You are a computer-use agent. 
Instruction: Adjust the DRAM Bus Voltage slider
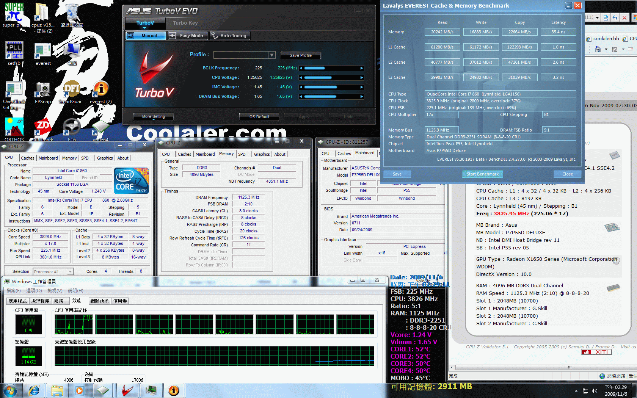click(x=331, y=97)
